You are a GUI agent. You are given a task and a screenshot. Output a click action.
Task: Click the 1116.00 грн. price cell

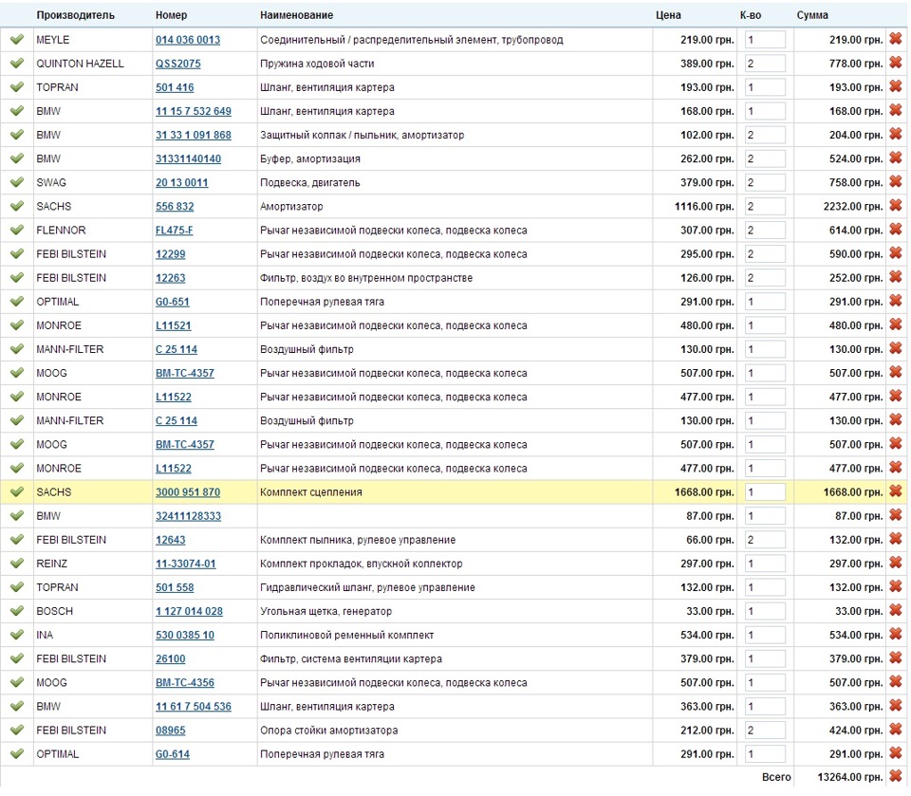[x=704, y=206]
